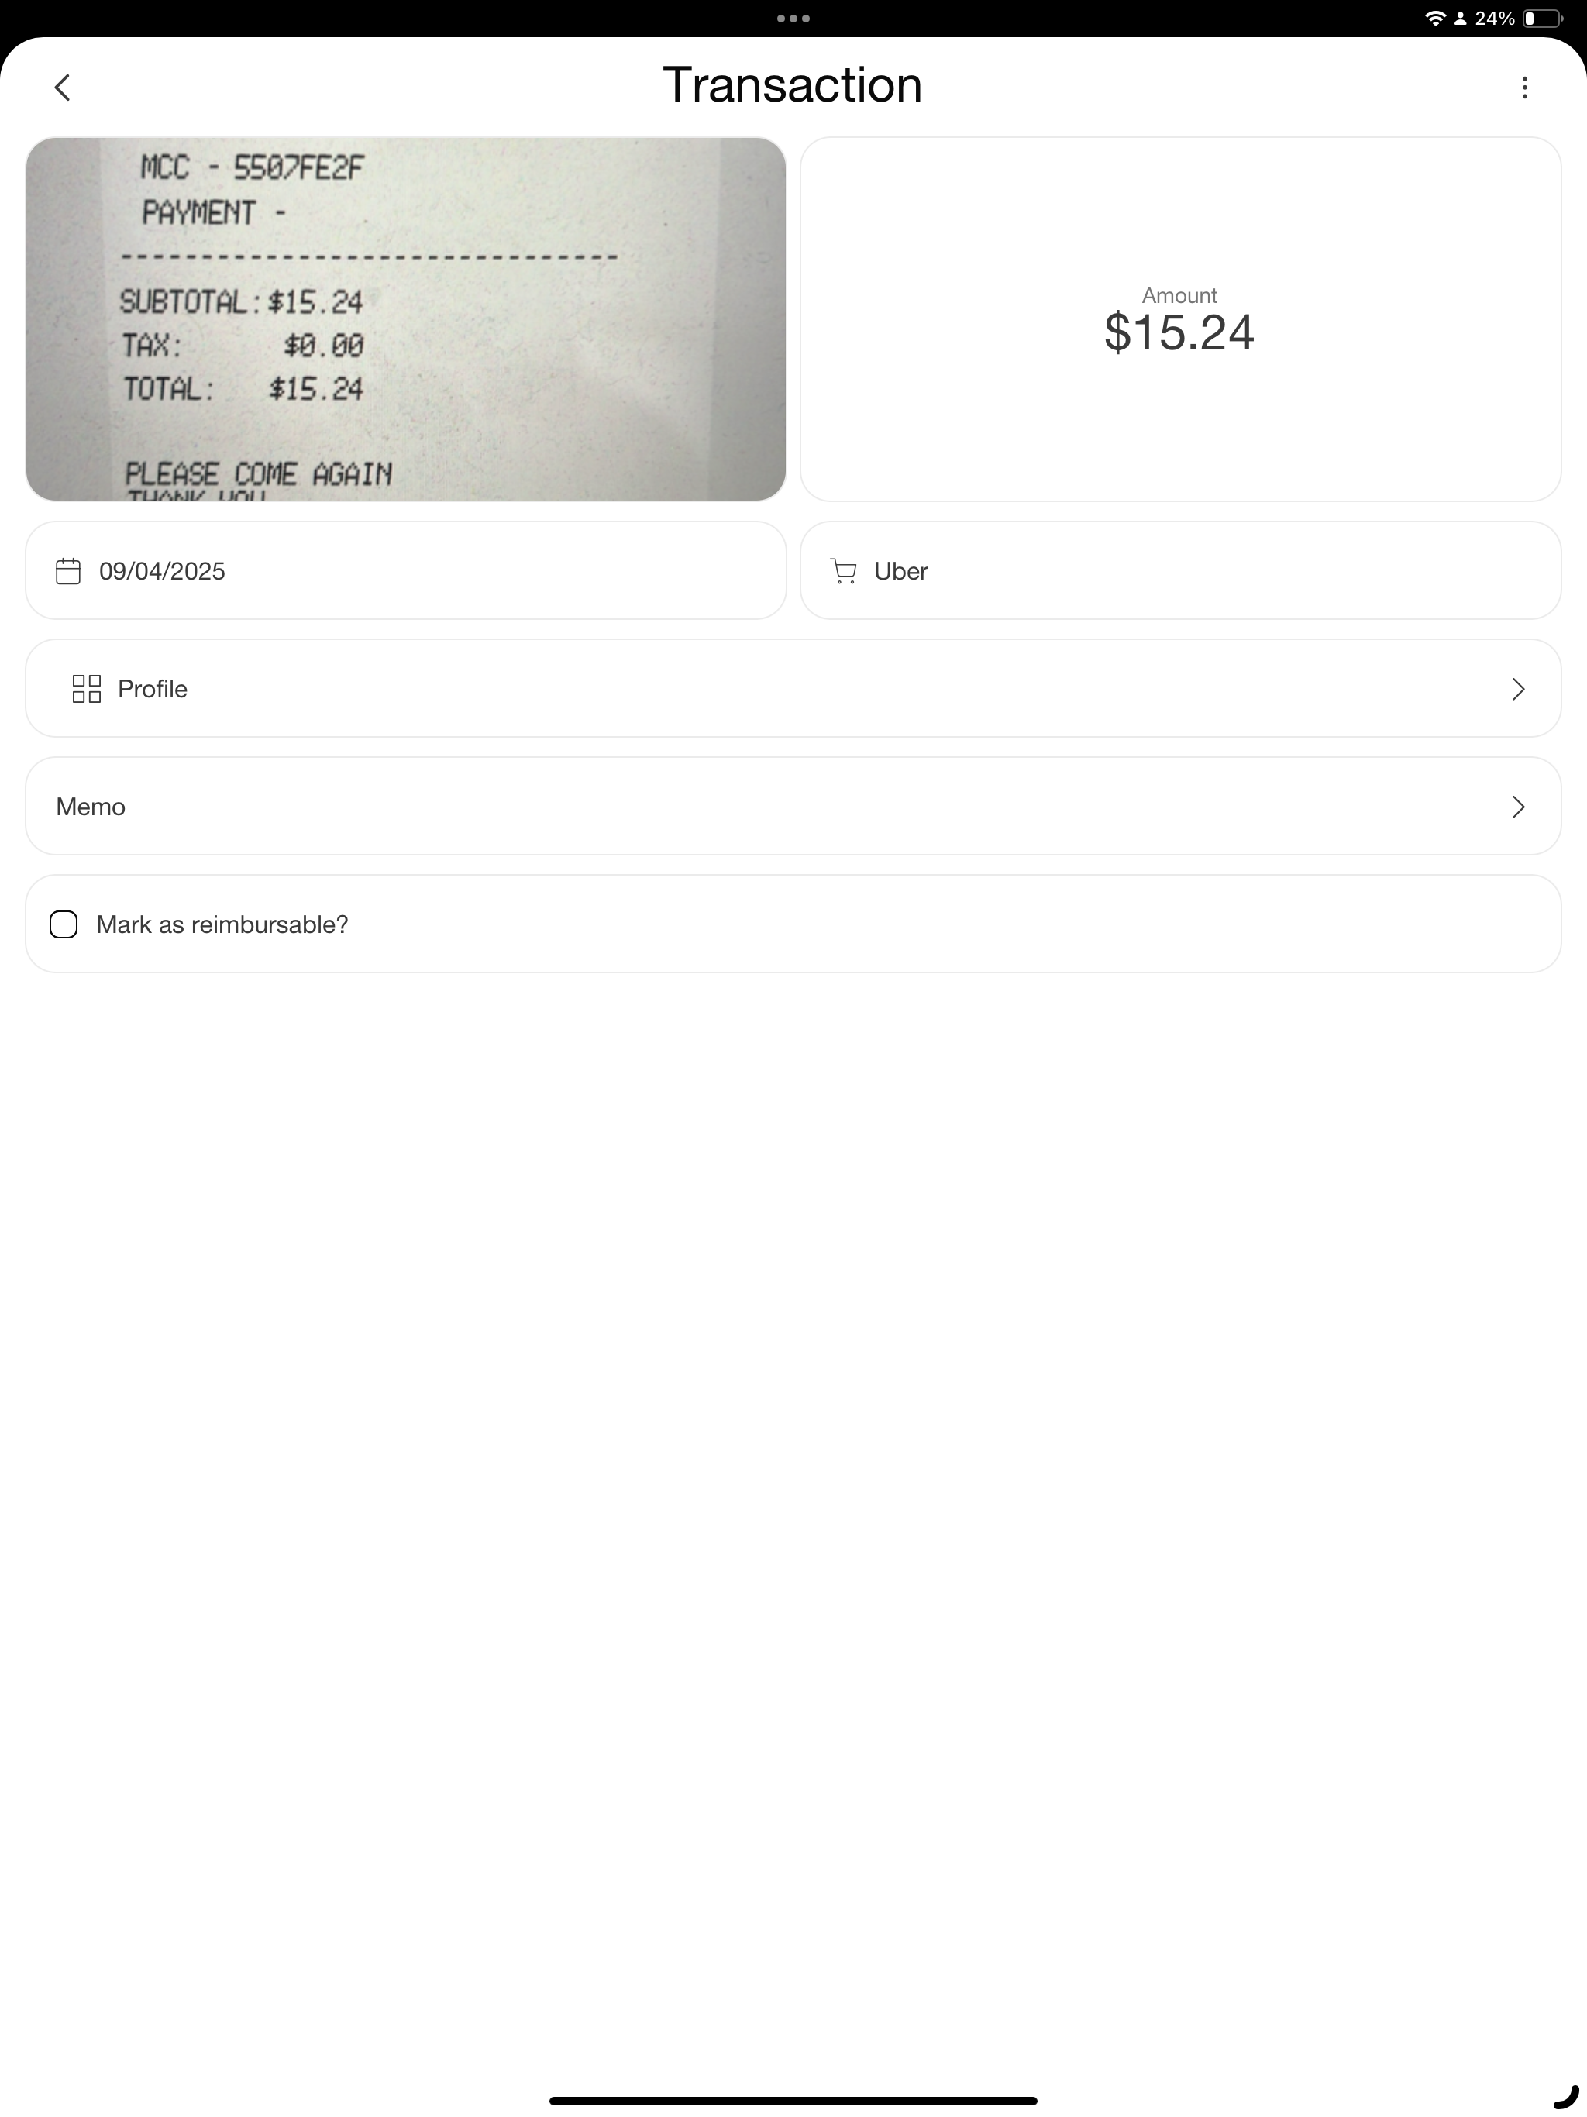Tap the Profile grid icon

pos(86,689)
